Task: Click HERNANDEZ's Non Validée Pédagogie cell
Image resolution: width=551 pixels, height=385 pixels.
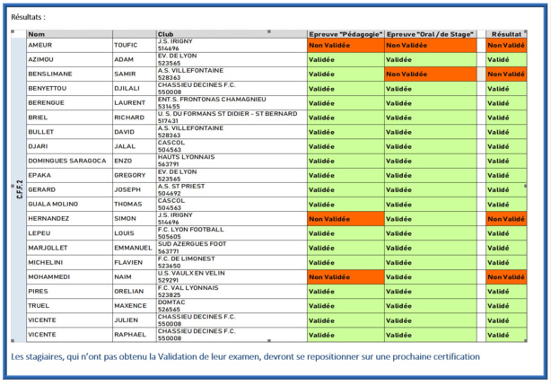Action: pyautogui.click(x=345, y=219)
